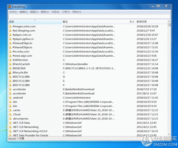Click the date 2018/10/22 16:27

coord(147,60)
